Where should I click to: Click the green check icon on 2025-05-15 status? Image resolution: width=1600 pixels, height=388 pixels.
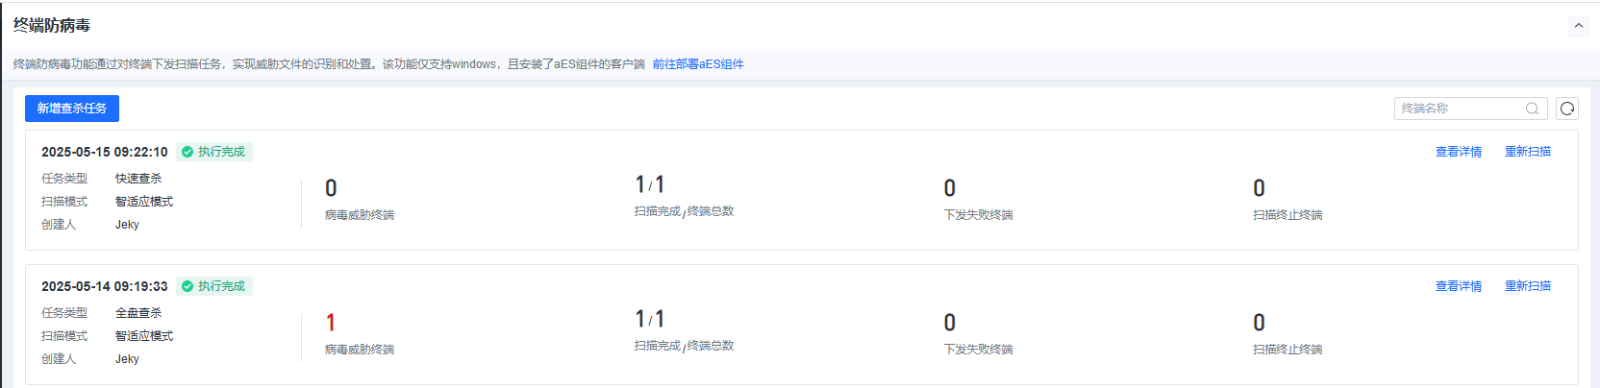click(x=187, y=152)
